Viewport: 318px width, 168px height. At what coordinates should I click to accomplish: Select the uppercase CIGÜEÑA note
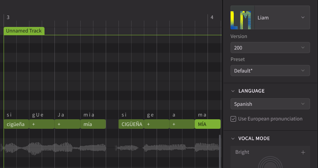131,124
